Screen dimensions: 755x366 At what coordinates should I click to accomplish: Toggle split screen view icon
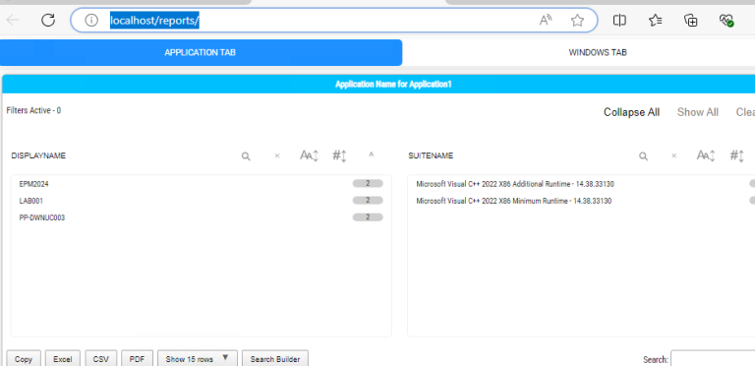619,21
